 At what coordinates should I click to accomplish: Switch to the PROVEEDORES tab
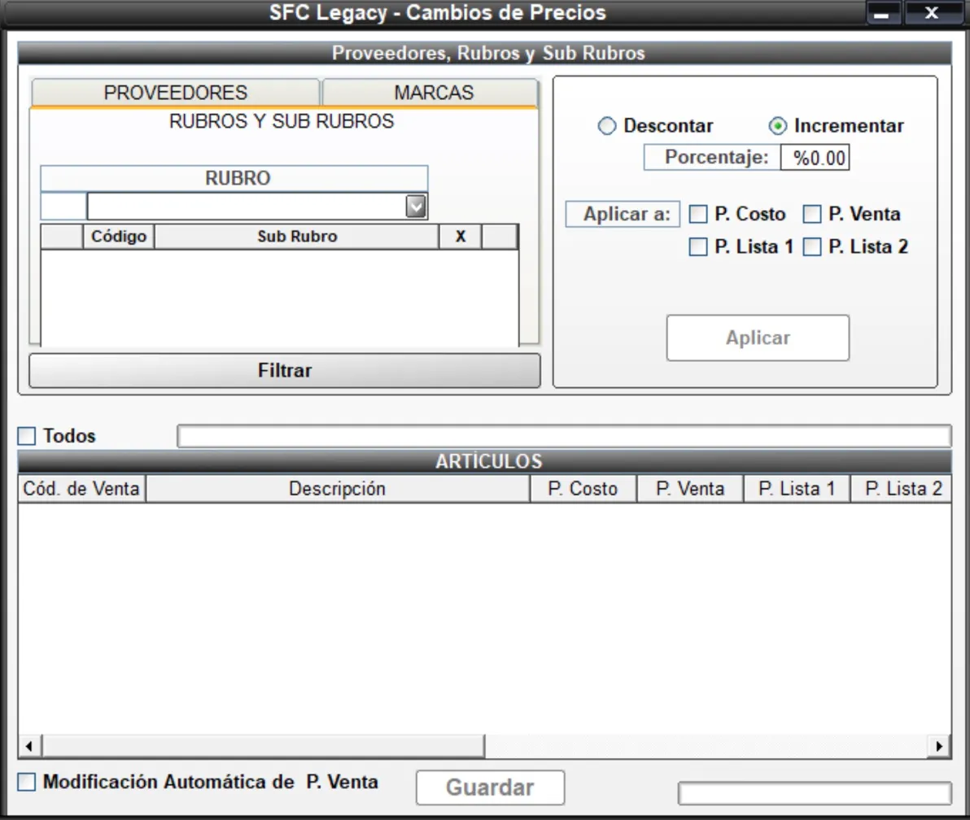(175, 93)
